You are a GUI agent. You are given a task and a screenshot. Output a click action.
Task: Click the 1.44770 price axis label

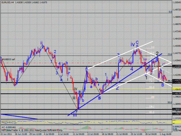[177, 53]
